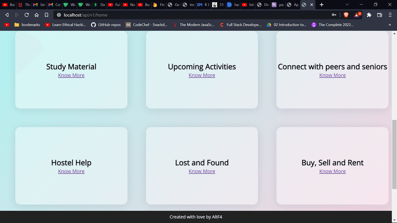View site info icon beside localhost URL
397x223 pixels.
point(59,15)
